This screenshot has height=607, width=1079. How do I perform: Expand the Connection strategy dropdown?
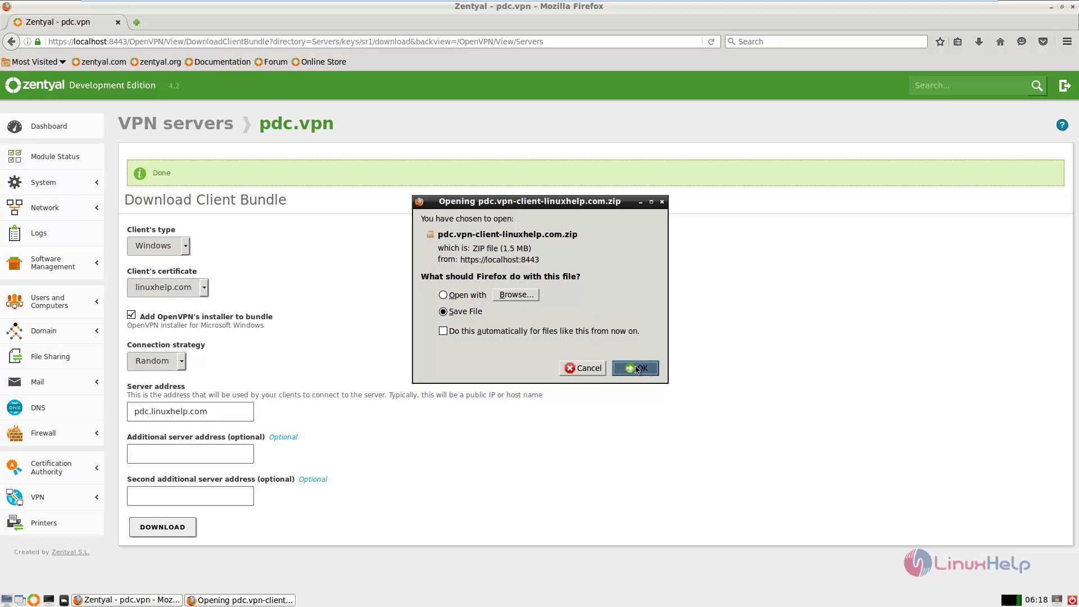[x=181, y=360]
